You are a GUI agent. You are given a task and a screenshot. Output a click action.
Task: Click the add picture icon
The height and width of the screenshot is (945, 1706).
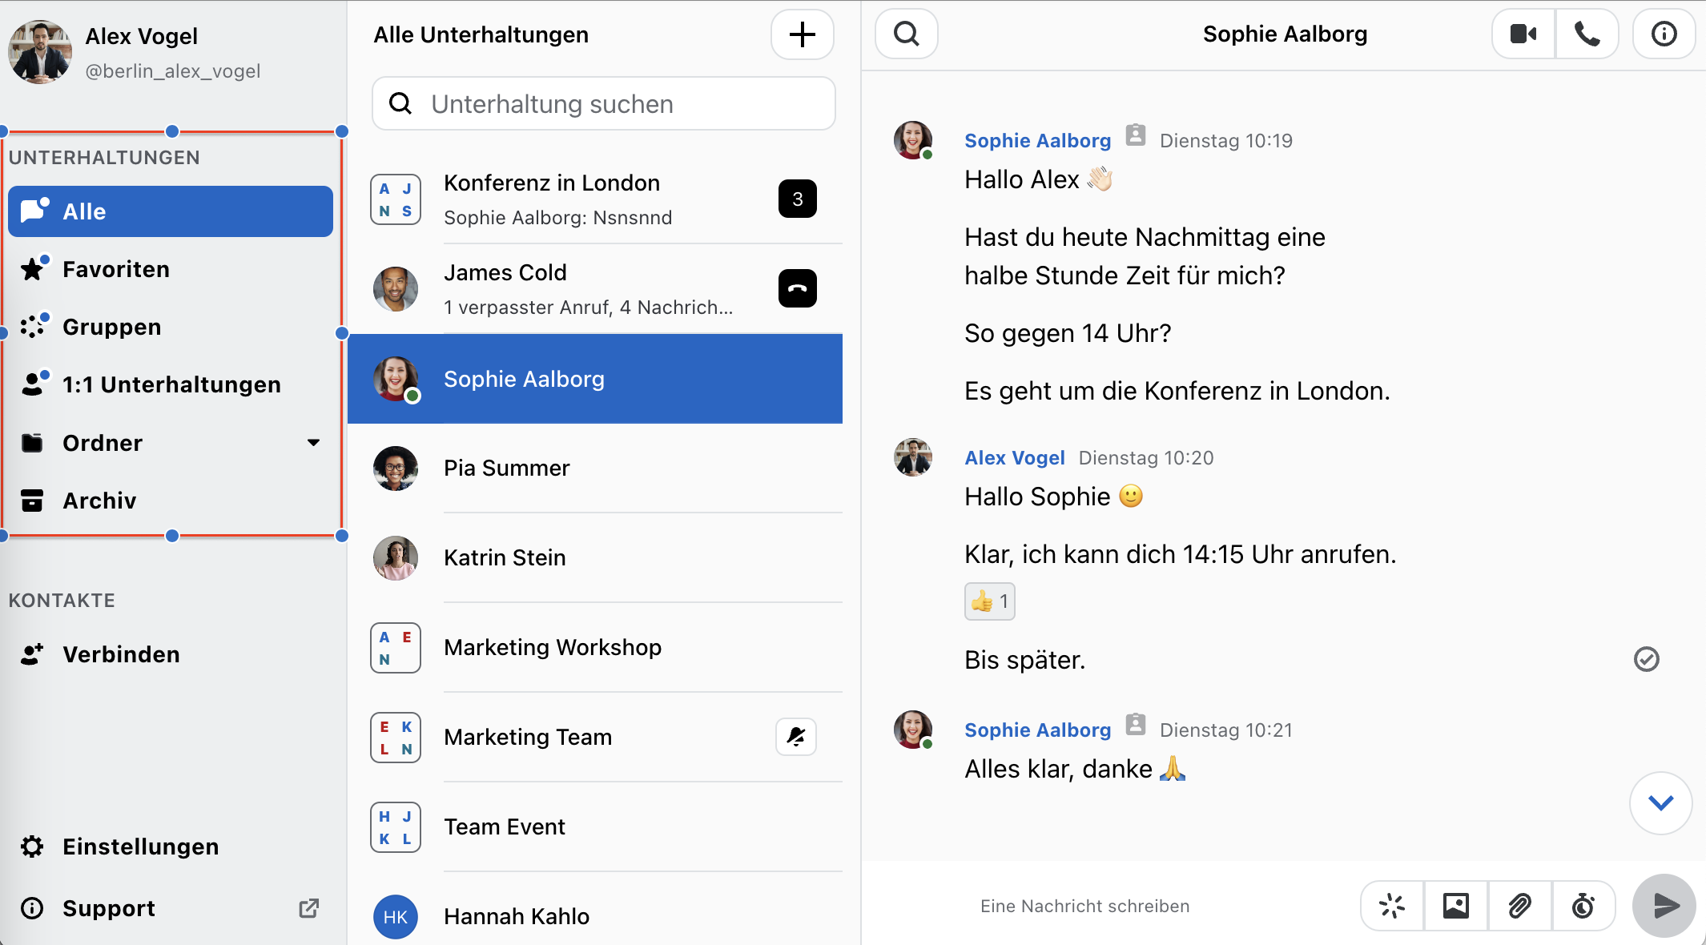[x=1455, y=906]
